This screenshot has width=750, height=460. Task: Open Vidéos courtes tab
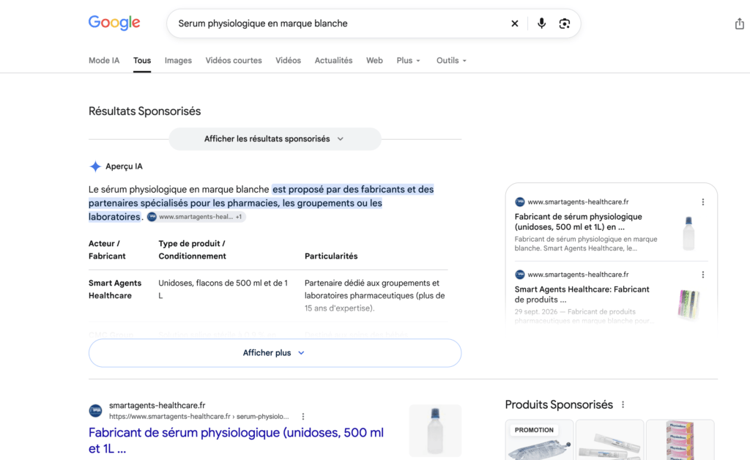tap(234, 61)
